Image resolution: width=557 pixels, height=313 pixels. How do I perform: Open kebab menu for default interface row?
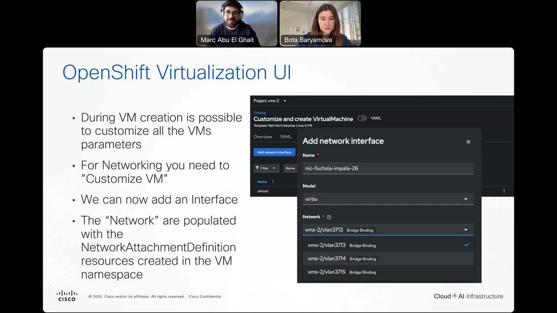pyautogui.click(x=504, y=191)
